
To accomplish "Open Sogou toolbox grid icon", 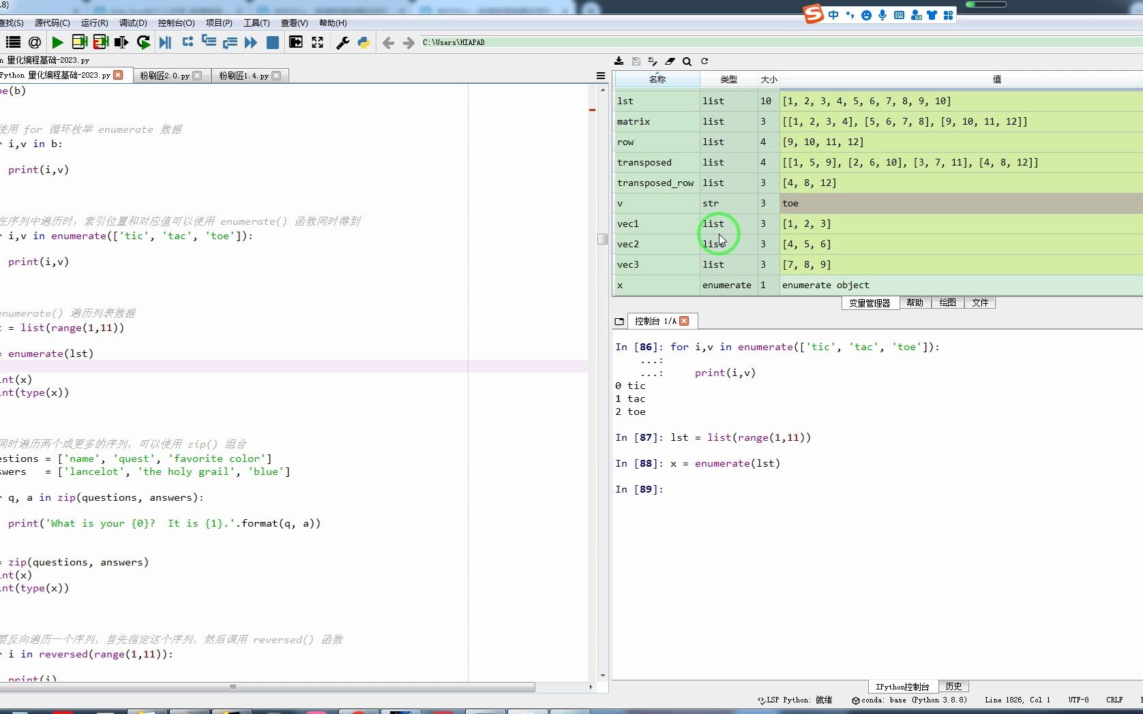I will tap(948, 15).
